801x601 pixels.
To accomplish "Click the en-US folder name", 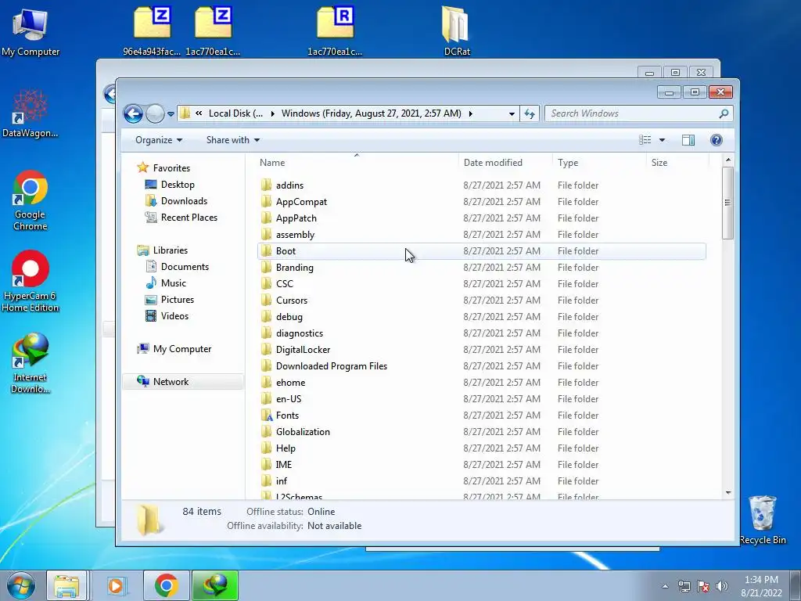I will coord(289,398).
